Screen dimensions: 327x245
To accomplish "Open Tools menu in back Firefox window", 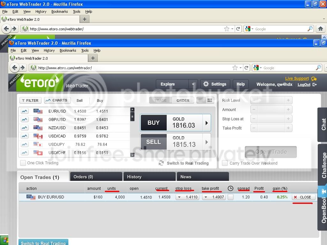I will tap(77, 11).
